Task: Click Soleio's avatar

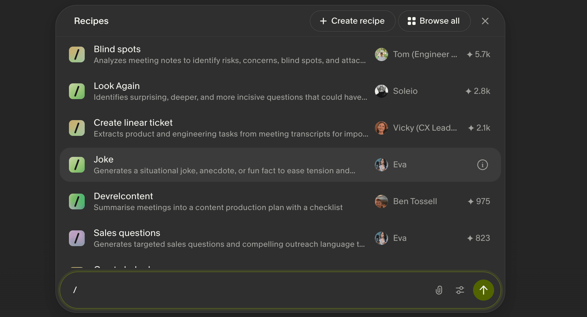Action: coord(381,91)
